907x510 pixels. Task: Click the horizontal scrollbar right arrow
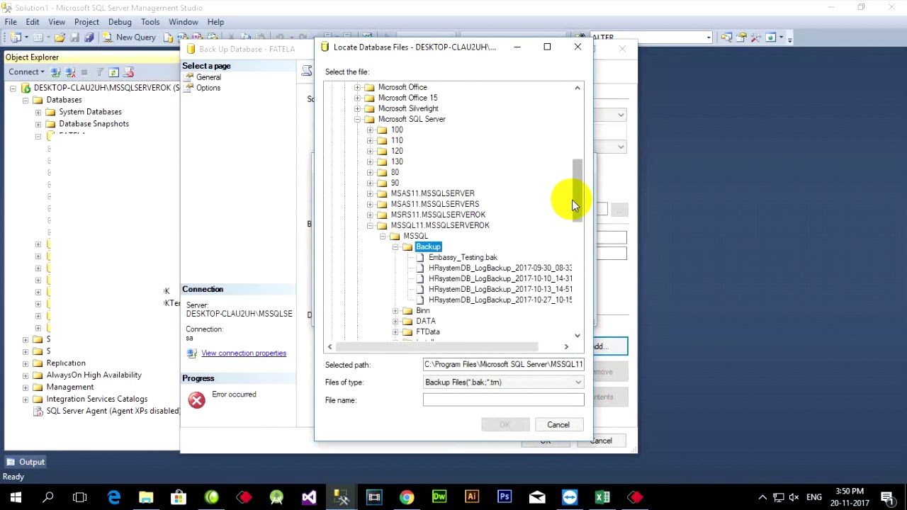(566, 346)
